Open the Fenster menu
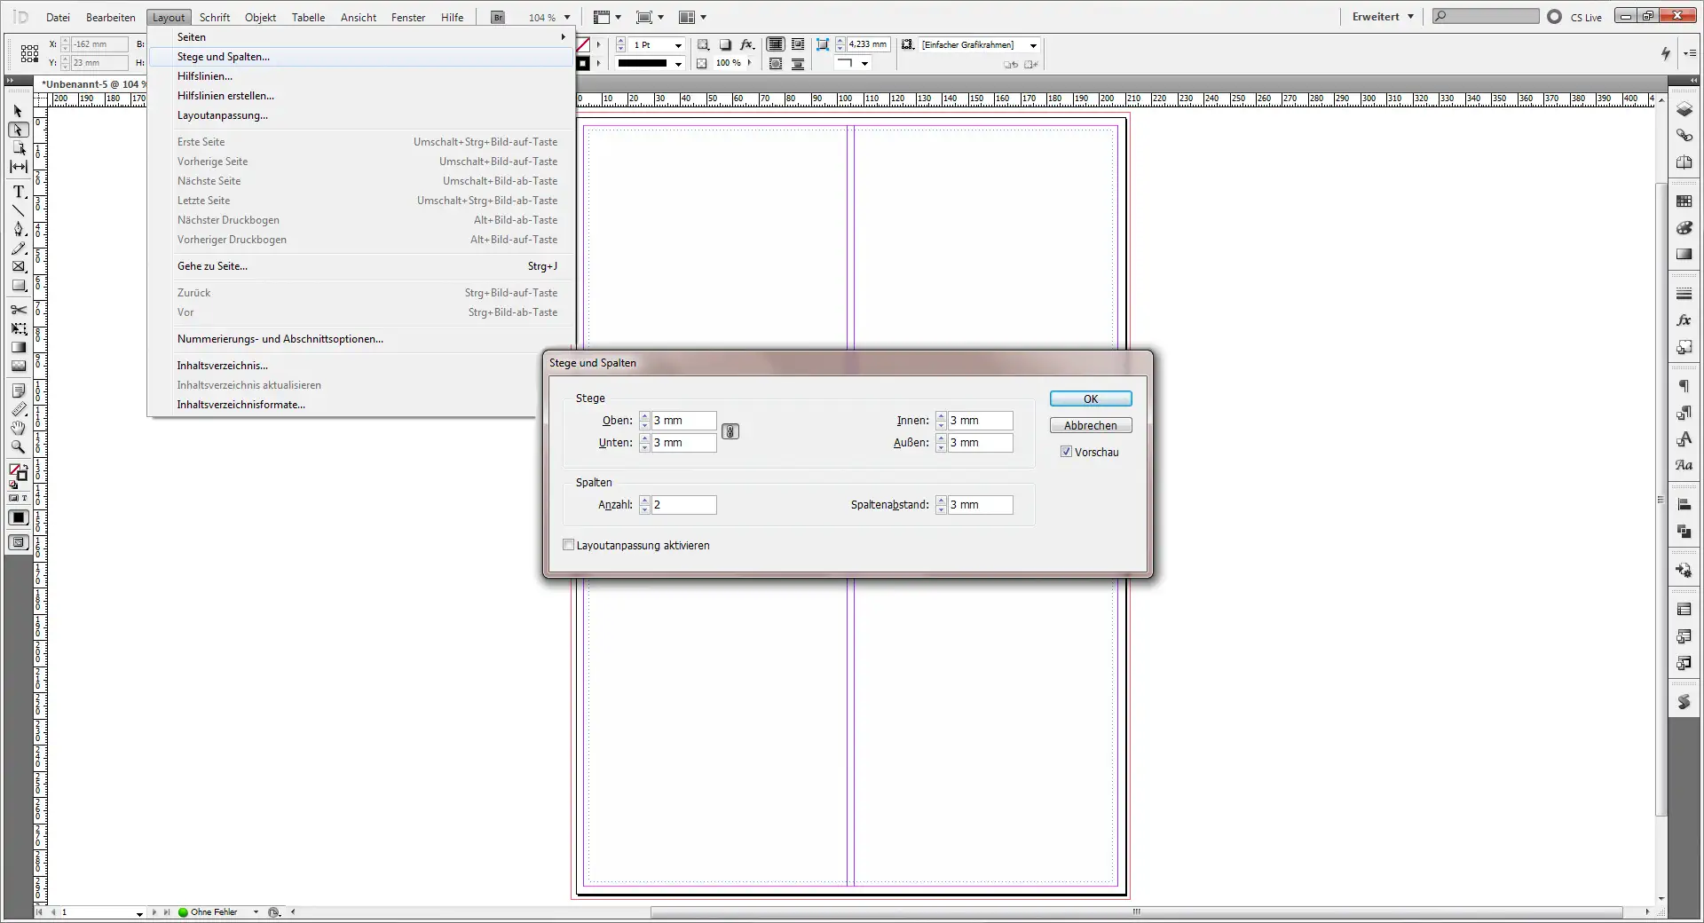The image size is (1704, 923). 407,16
